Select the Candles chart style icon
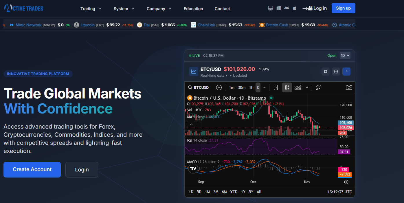Screen dimensions: 404x203 (287, 87)
